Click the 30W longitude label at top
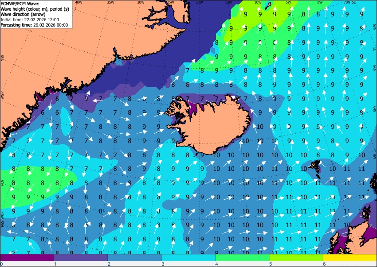377x267 pixels. [141, 2]
